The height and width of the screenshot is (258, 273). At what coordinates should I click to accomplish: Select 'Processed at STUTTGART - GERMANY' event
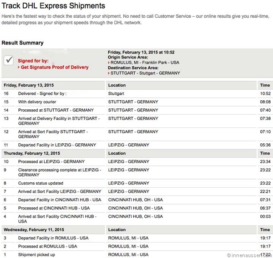pyautogui.click(x=56, y=110)
